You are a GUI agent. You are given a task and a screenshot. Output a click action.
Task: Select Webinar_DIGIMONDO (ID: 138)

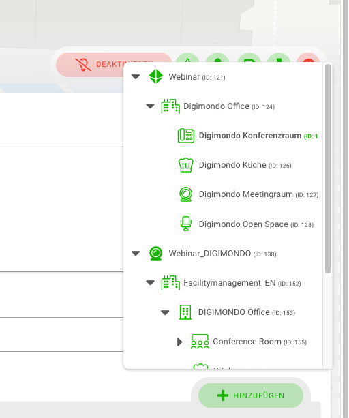tap(222, 254)
